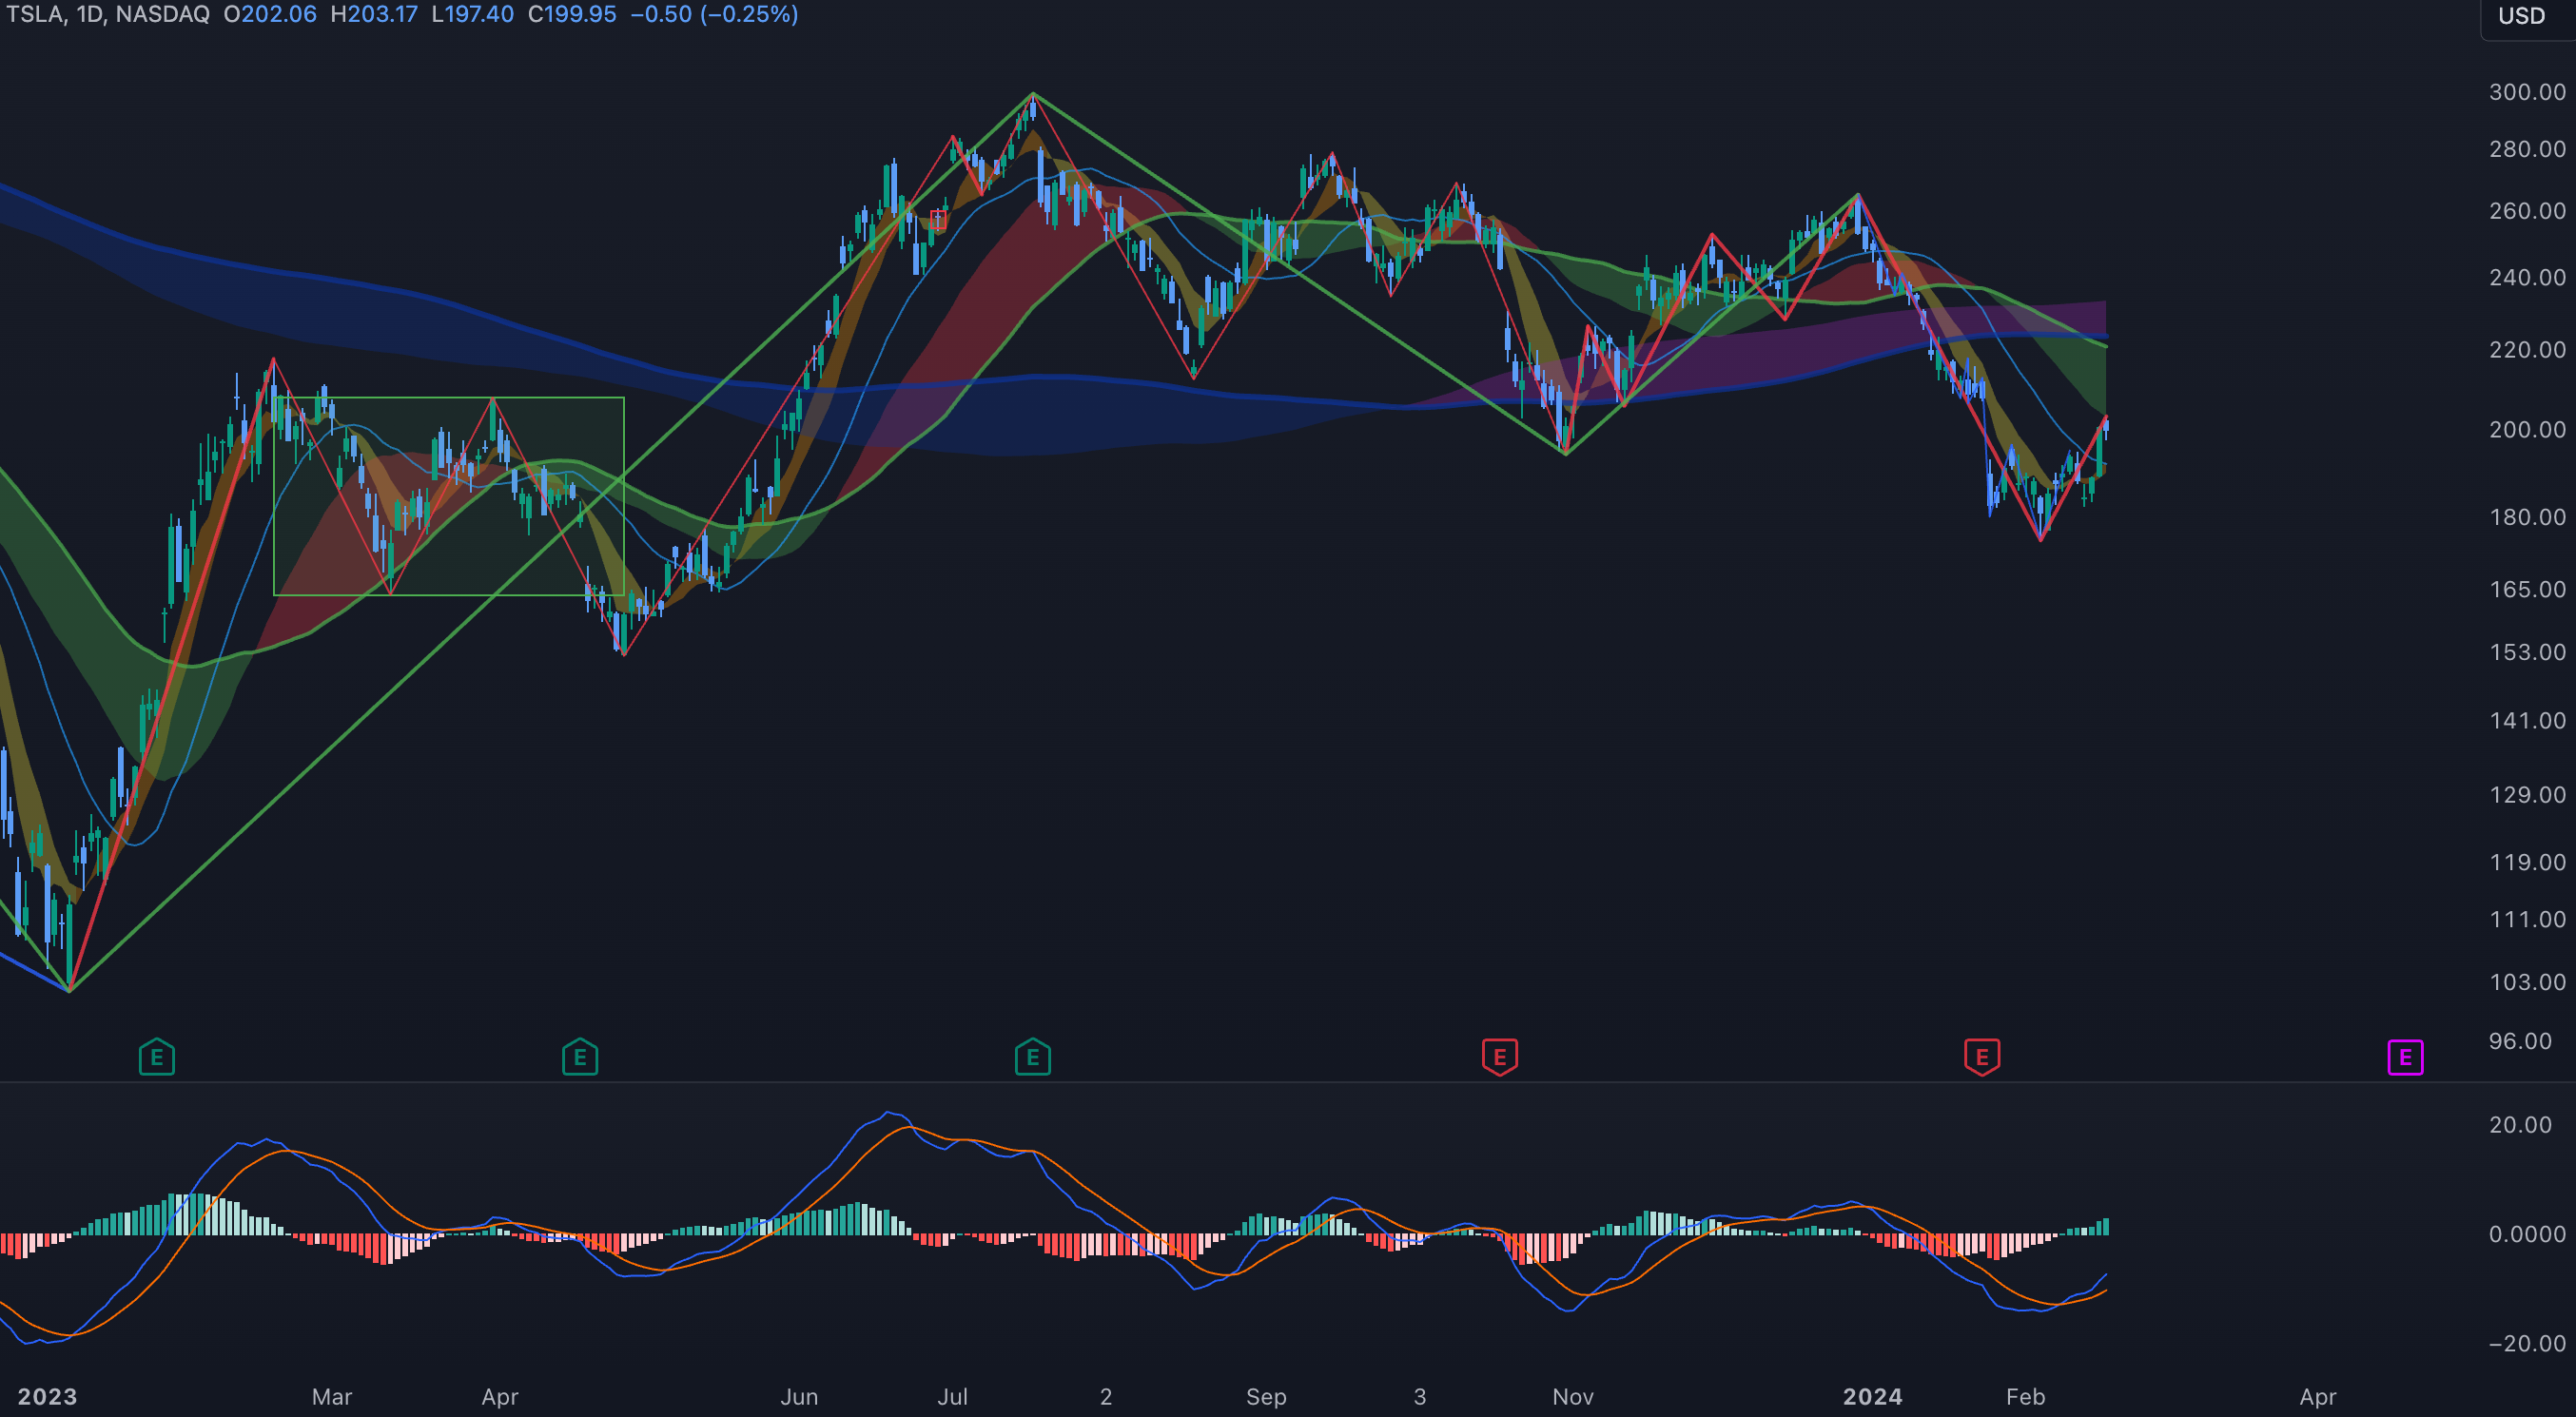The image size is (2576, 1417).
Task: Click the -0.50 (-0.25%) price change text
Action: [714, 14]
